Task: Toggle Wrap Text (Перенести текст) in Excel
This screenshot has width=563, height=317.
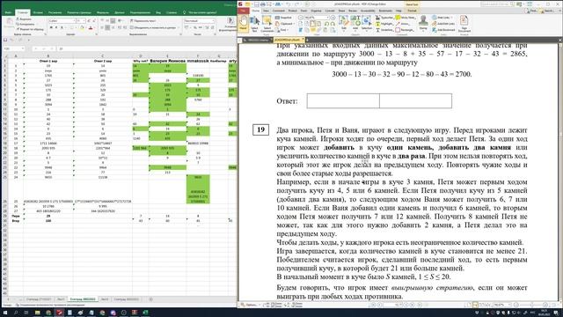Action: tap(143, 21)
